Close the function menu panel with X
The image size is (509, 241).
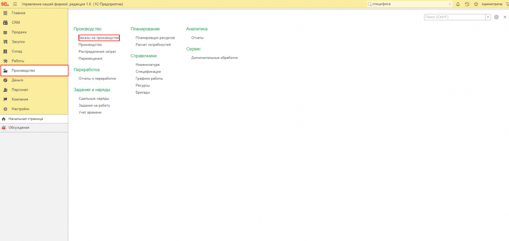[505, 17]
